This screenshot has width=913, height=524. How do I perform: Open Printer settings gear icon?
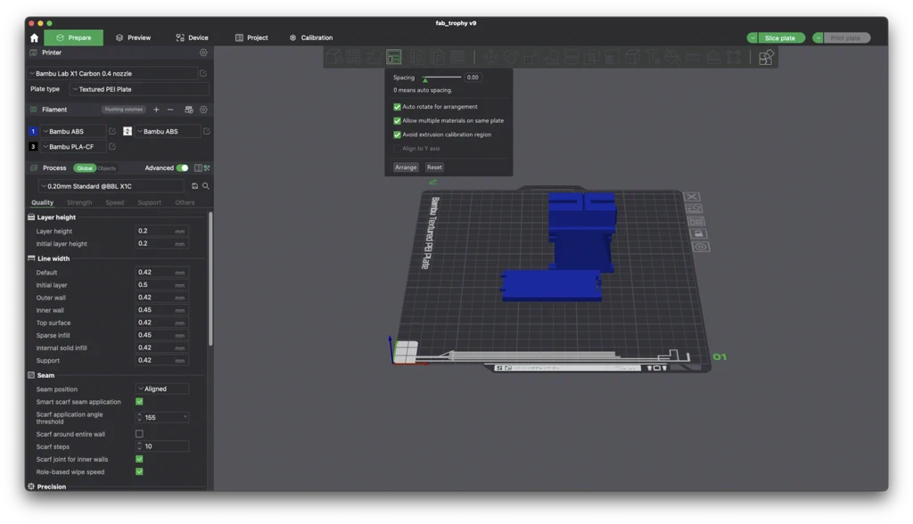(x=203, y=53)
